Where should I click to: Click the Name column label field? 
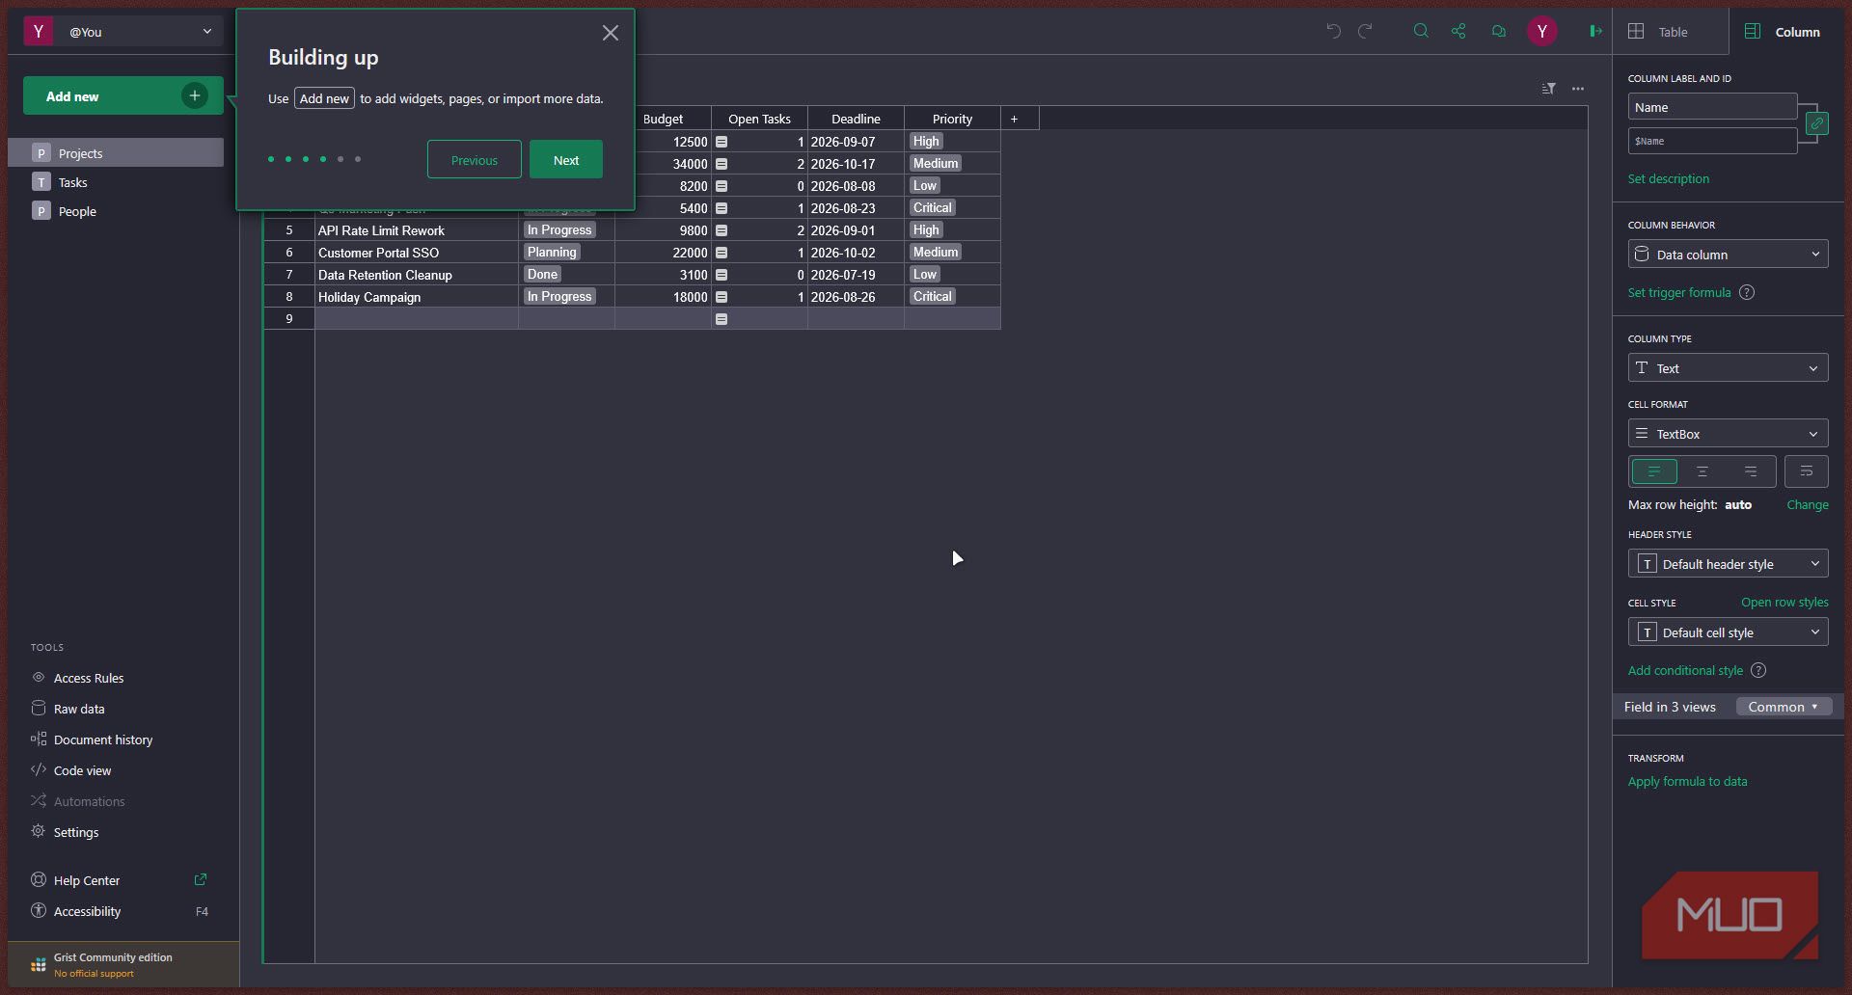click(x=1712, y=107)
